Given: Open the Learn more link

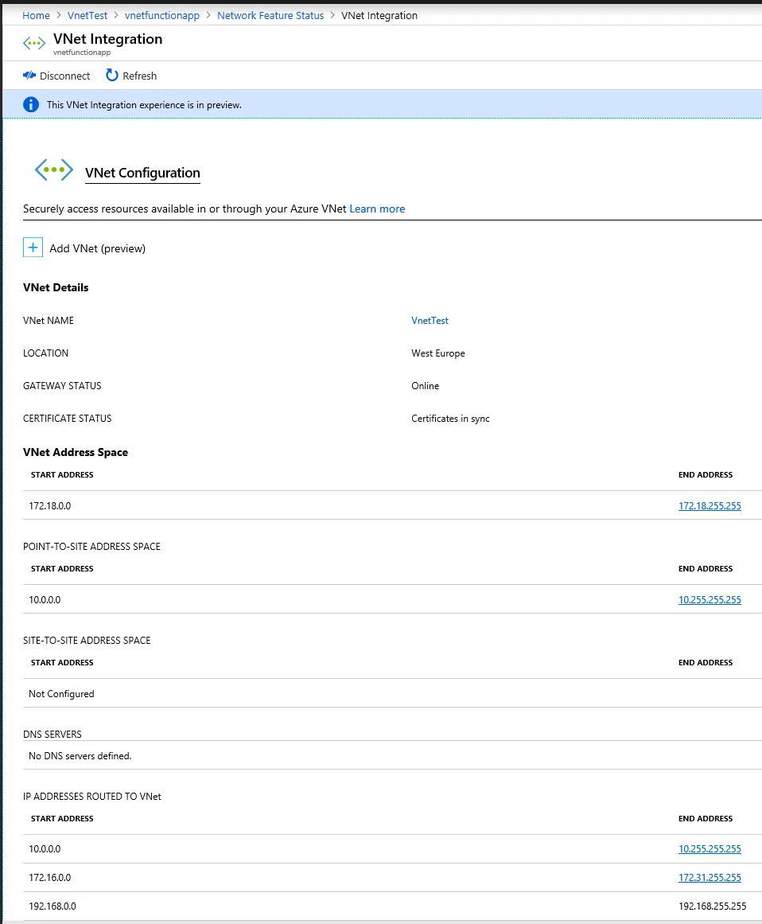Looking at the screenshot, I should pyautogui.click(x=377, y=209).
